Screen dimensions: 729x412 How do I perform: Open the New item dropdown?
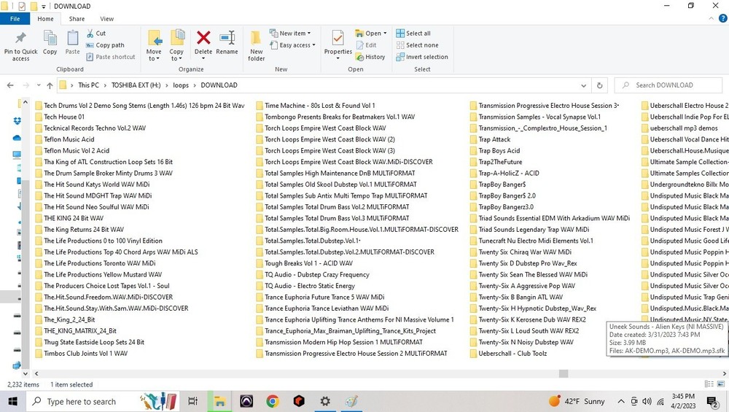click(290, 34)
